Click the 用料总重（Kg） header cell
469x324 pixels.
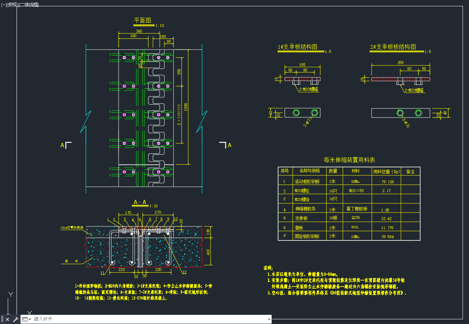(387, 172)
